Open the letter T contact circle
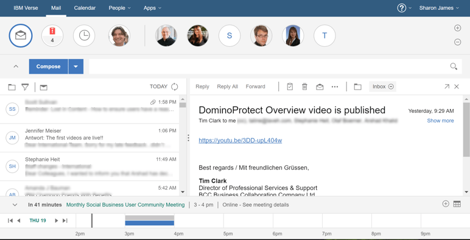The height and width of the screenshot is (240, 470). pyautogui.click(x=324, y=35)
